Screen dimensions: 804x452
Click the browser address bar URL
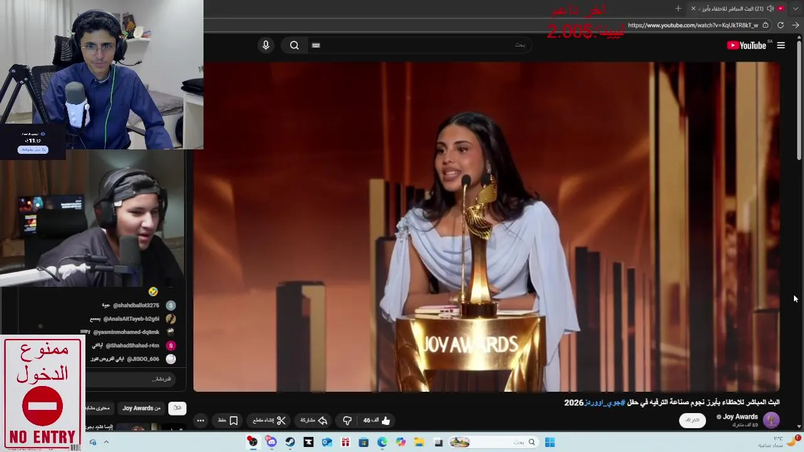pyautogui.click(x=692, y=25)
